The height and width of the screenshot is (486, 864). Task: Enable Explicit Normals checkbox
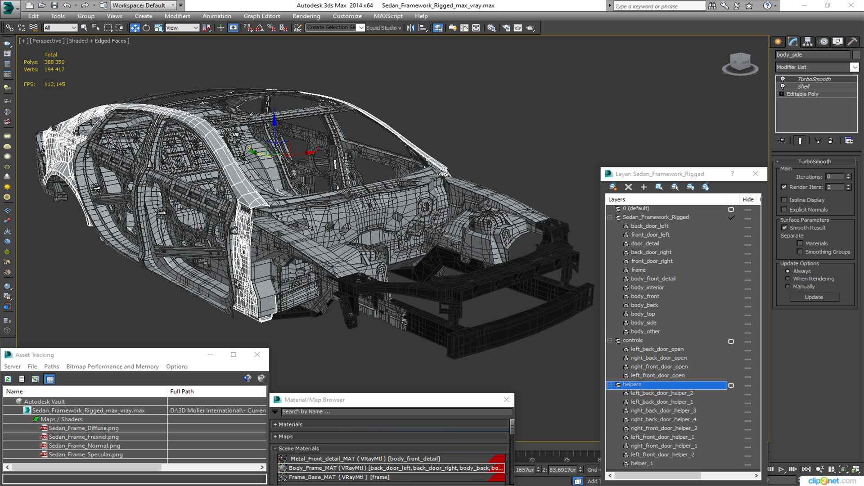tap(784, 210)
